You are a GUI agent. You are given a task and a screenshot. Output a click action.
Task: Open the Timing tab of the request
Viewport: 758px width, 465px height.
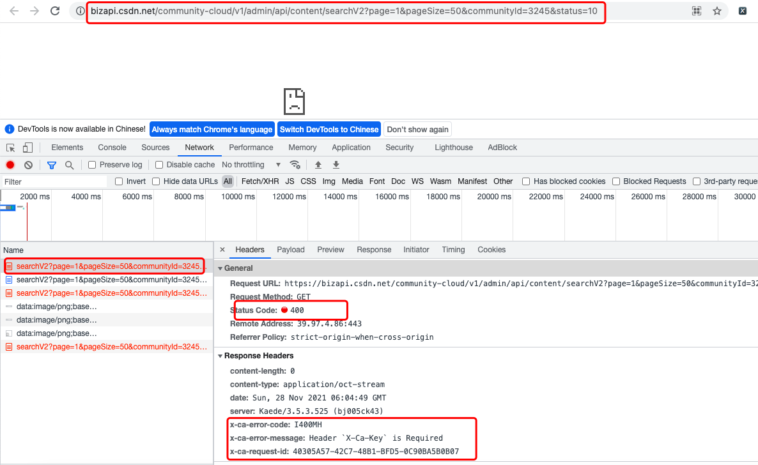click(453, 249)
